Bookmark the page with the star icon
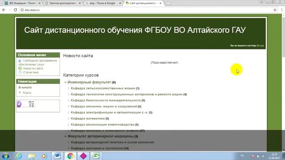 [x=275, y=10]
